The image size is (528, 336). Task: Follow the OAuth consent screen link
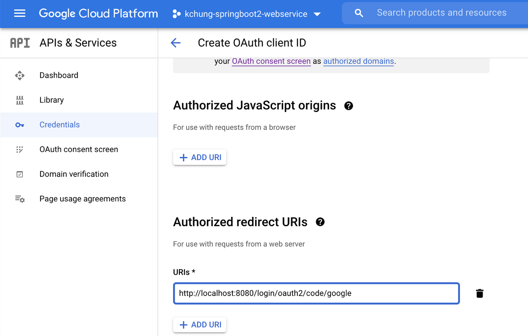pos(271,61)
